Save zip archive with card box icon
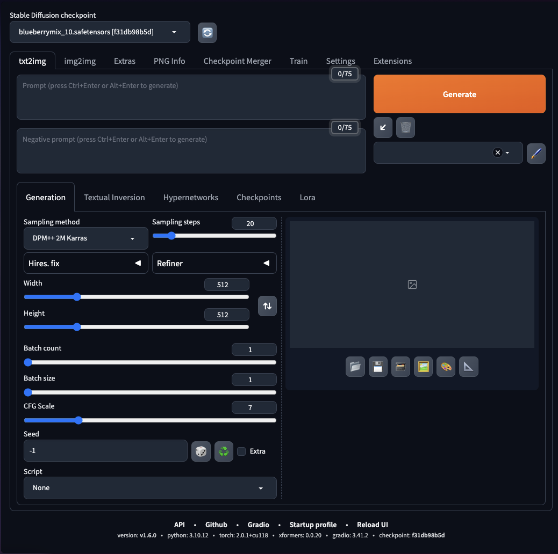This screenshot has width=558, height=554. coord(400,366)
